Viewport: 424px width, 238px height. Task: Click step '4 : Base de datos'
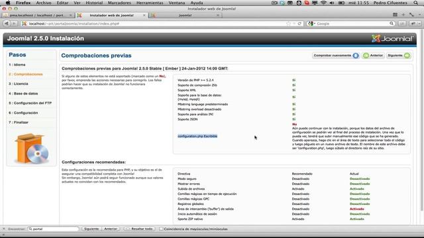23,94
